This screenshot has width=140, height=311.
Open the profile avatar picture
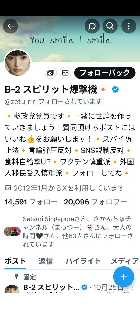(17, 63)
